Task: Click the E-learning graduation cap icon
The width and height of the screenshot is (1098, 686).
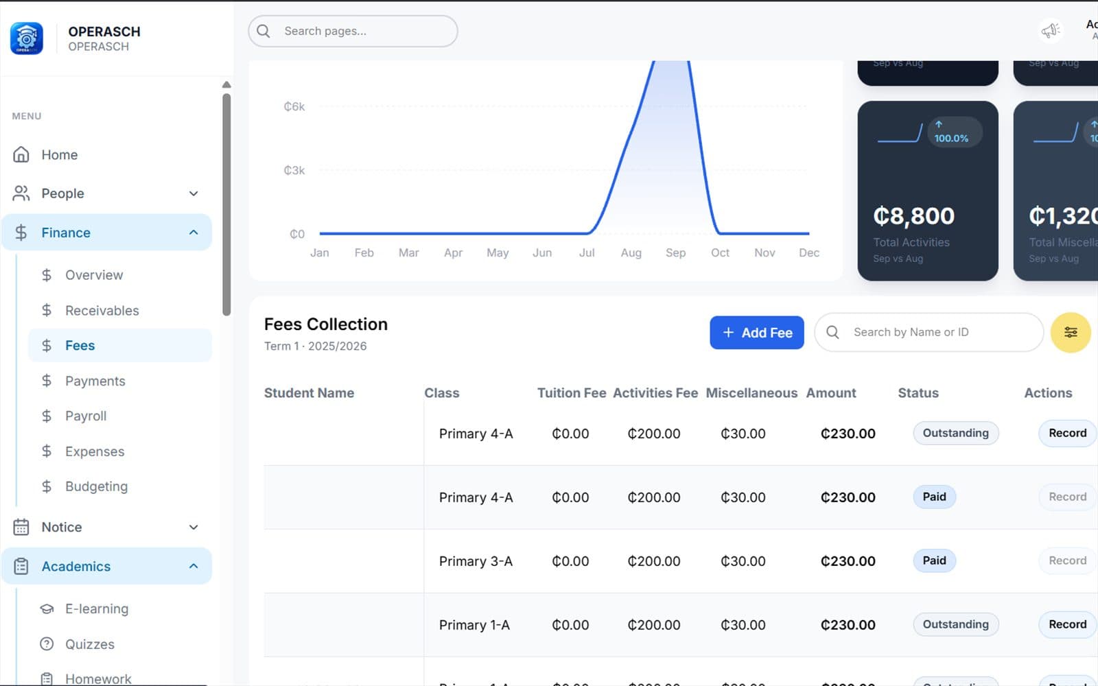Action: pyautogui.click(x=47, y=608)
